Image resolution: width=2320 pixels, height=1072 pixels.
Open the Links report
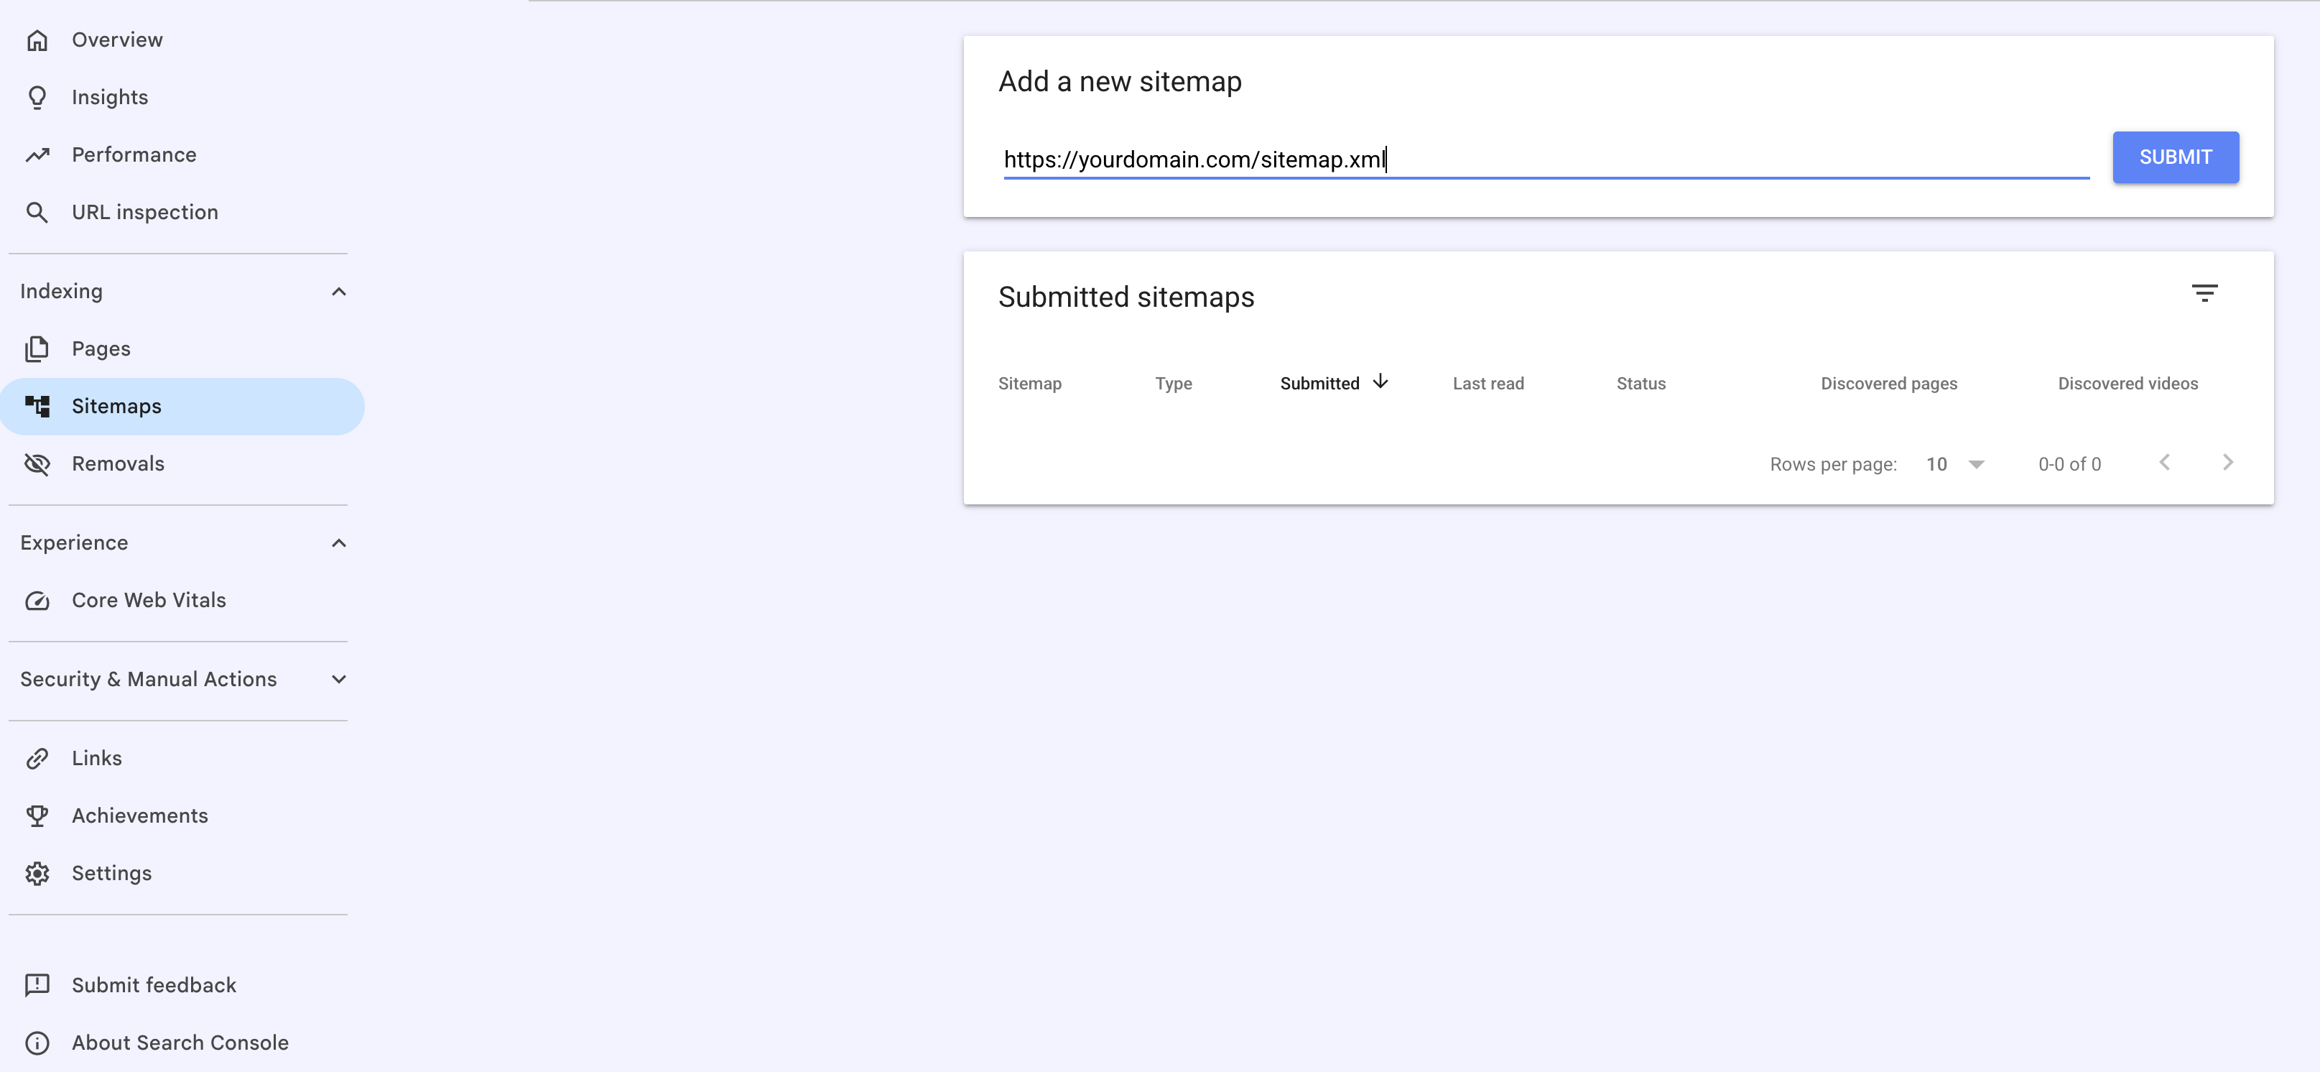[x=96, y=759]
